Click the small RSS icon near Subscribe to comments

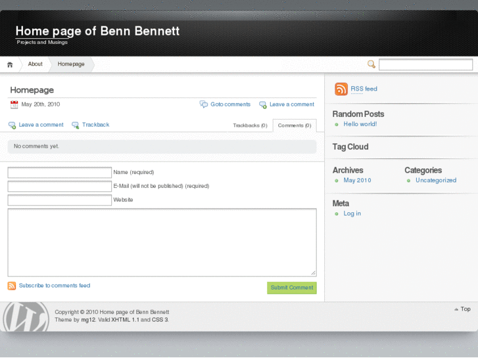(12, 286)
